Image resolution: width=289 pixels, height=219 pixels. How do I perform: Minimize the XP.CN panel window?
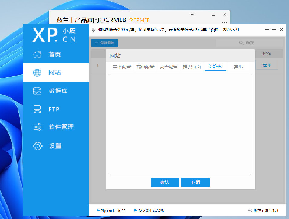[x=274, y=29]
